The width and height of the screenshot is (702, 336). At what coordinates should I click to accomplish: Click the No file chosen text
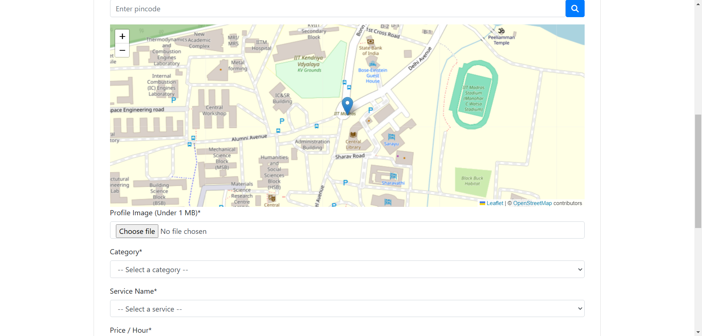pos(184,231)
